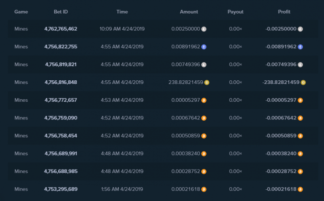This screenshot has width=324, height=201.
Task: Click the Amount column header
Action: click(189, 12)
